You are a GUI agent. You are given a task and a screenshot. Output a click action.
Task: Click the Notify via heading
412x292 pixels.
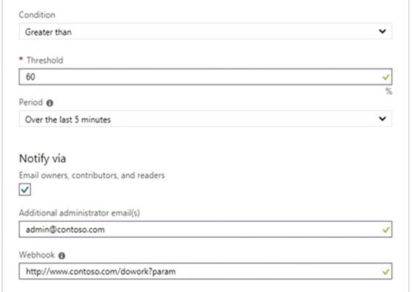coord(42,158)
